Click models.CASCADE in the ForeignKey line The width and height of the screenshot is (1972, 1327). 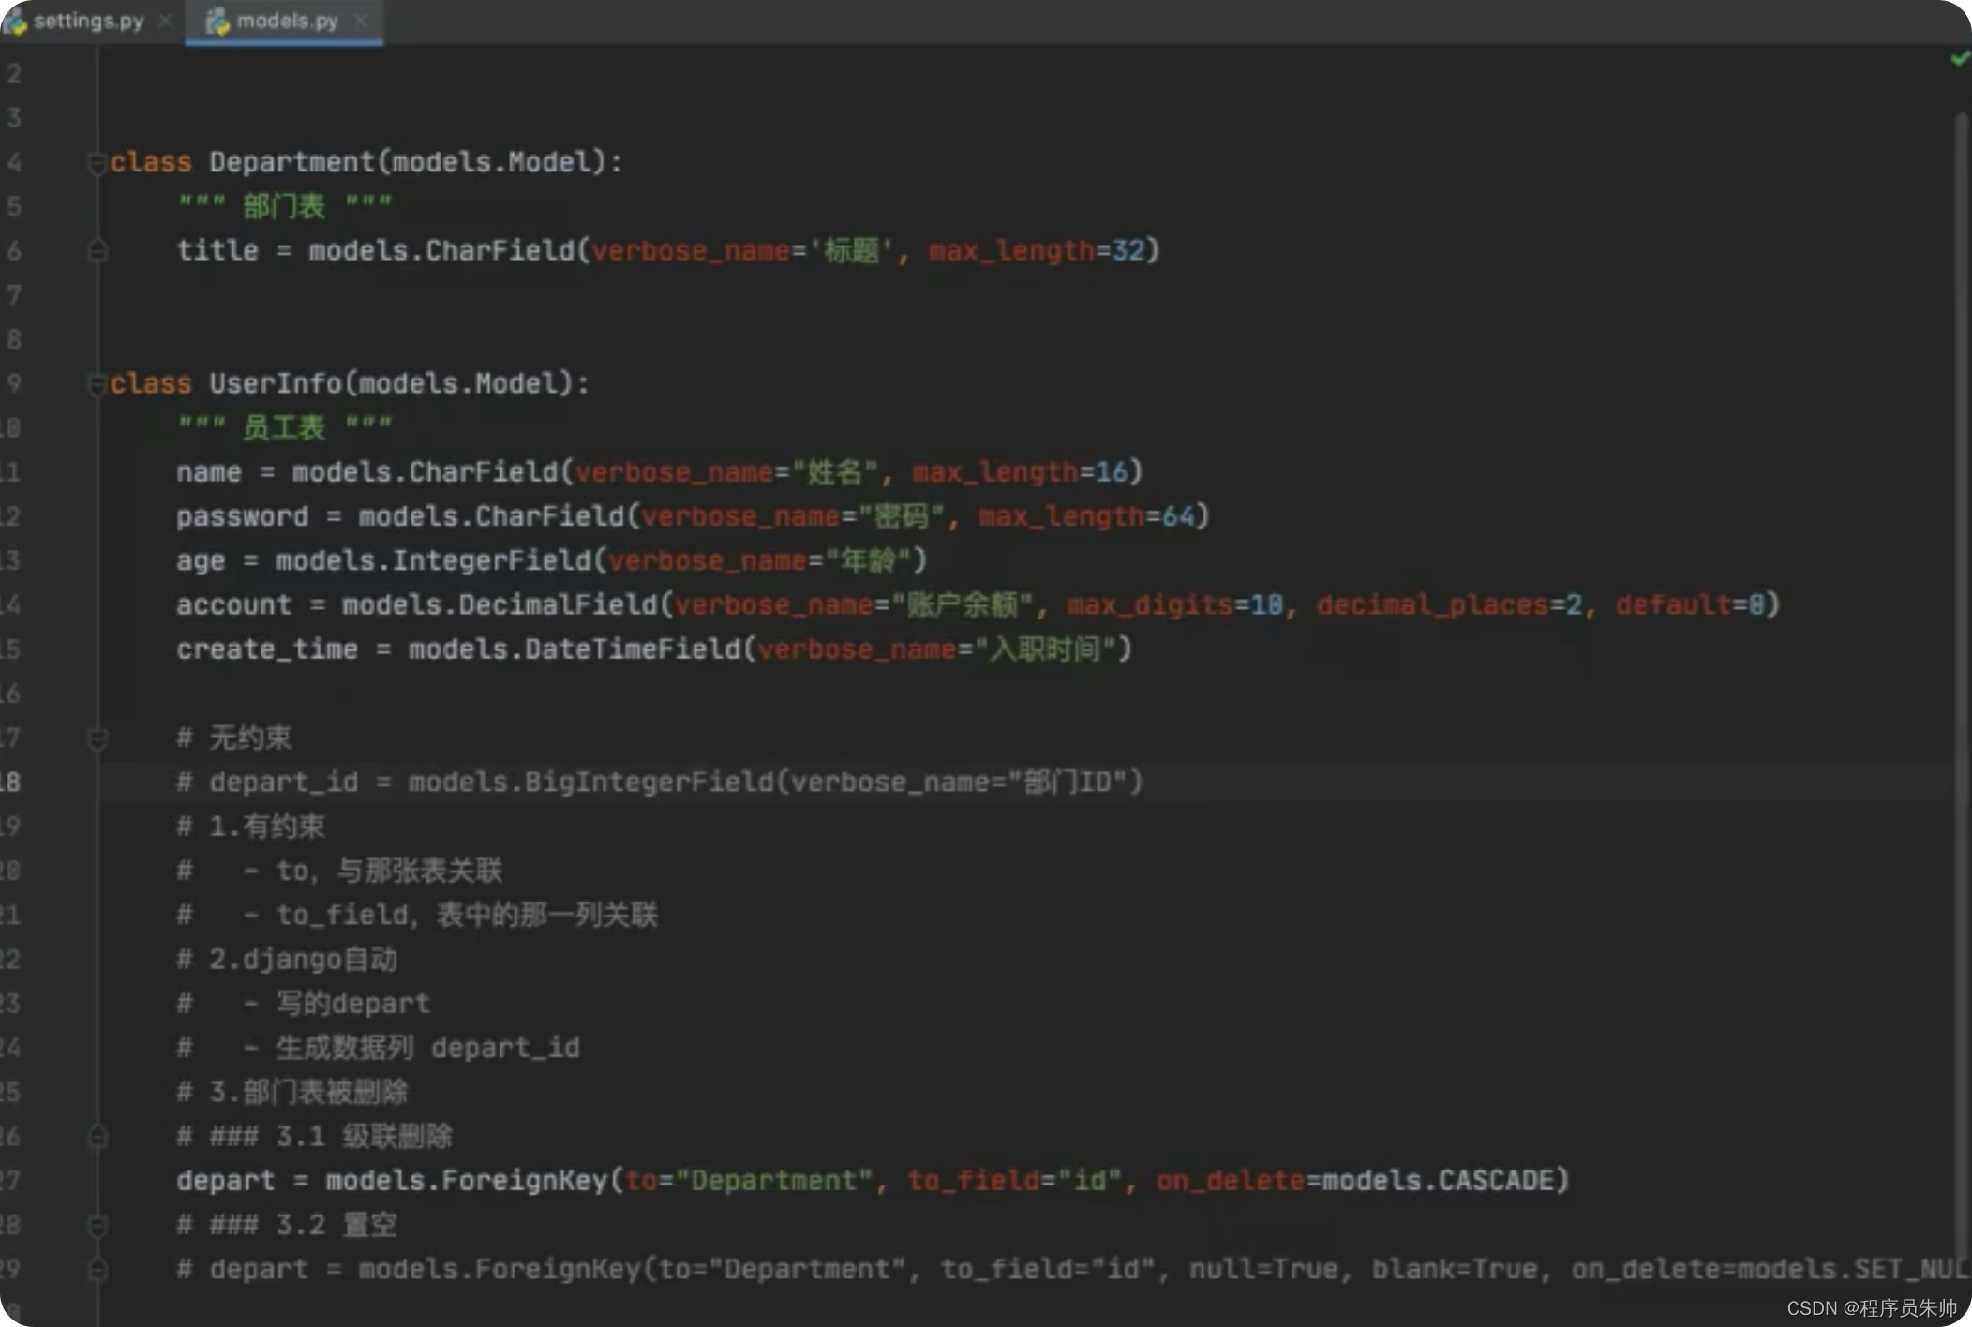click(x=1438, y=1180)
